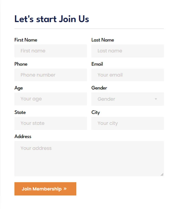Submit with Join Membership button
Screen dimensions: 178x209
(x=45, y=189)
